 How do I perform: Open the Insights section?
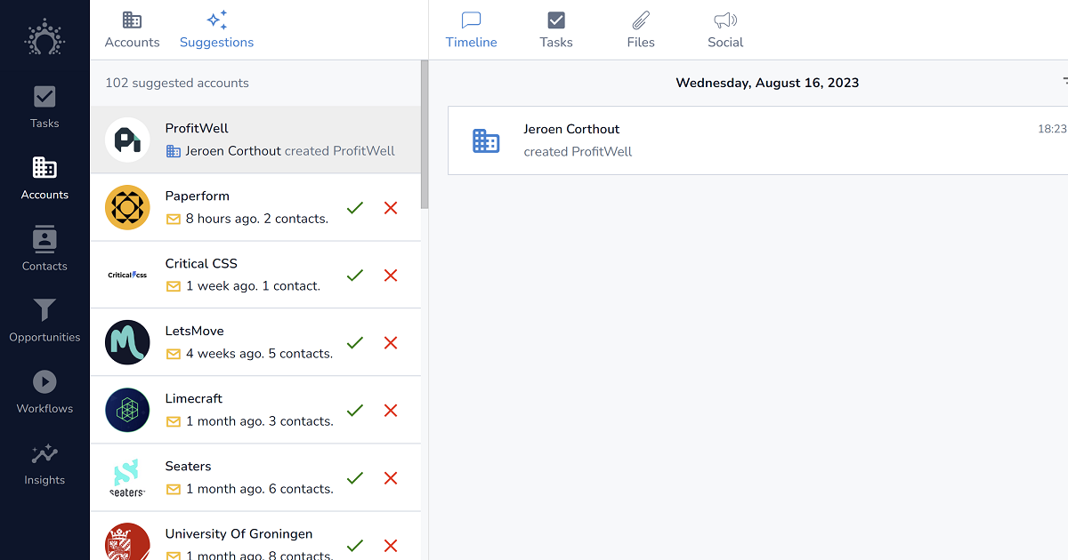tap(44, 463)
